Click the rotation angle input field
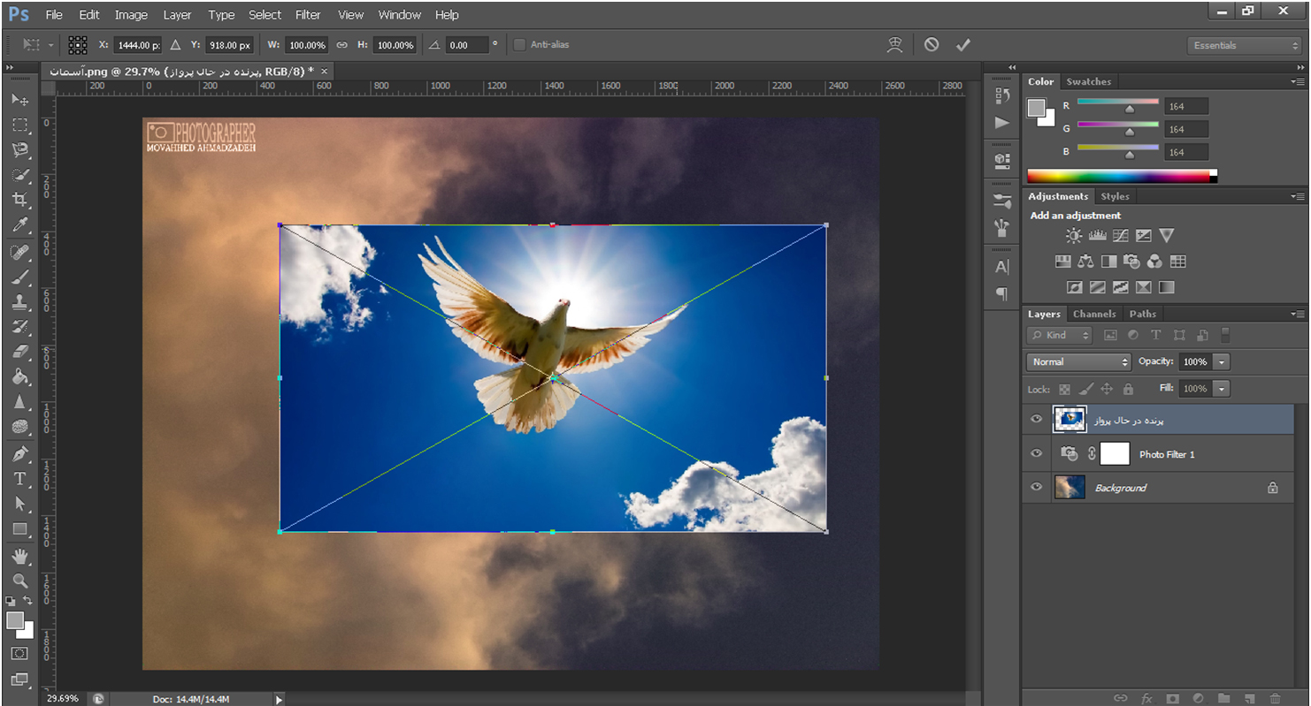The height and width of the screenshot is (706, 1311). tap(466, 45)
